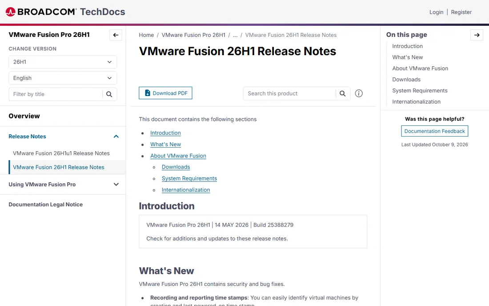Click the What's New section heading
This screenshot has width=489, height=306.
coord(166,271)
